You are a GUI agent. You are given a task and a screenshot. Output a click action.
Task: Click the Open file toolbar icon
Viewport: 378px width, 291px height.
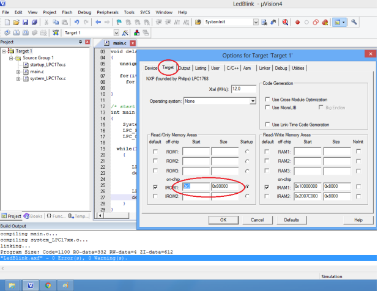point(16,22)
